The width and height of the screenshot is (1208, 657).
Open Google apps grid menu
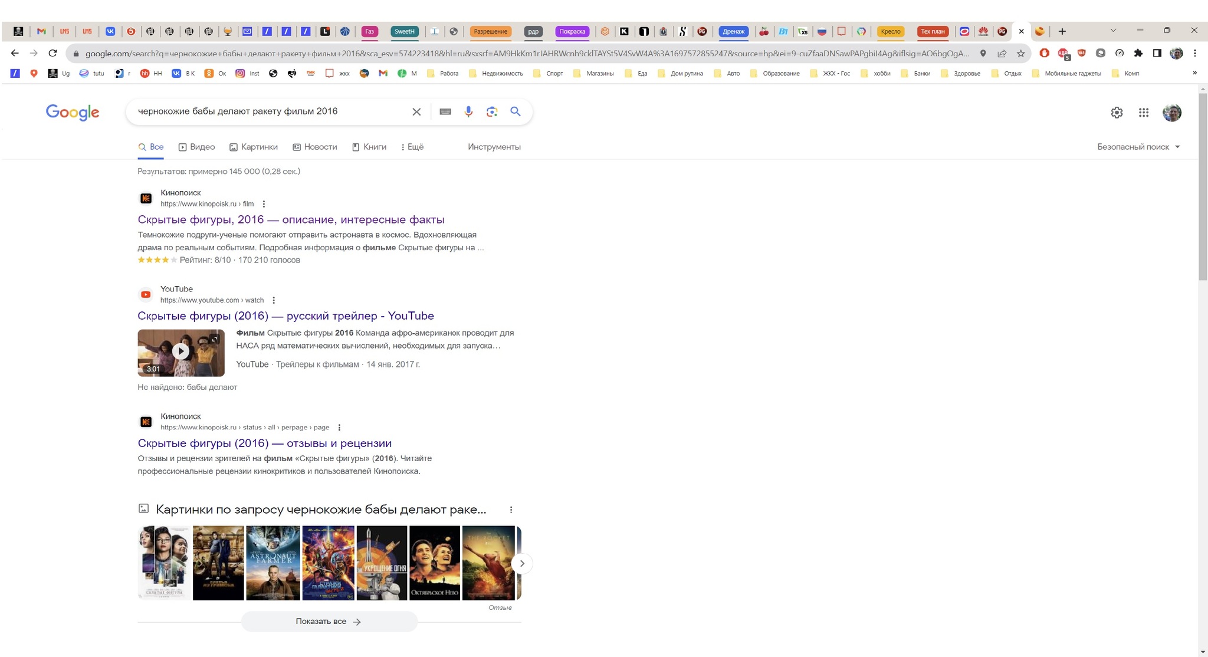click(x=1143, y=113)
